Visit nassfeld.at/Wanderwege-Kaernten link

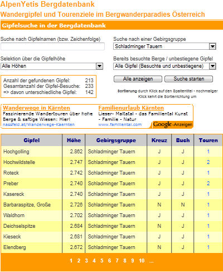38,124
